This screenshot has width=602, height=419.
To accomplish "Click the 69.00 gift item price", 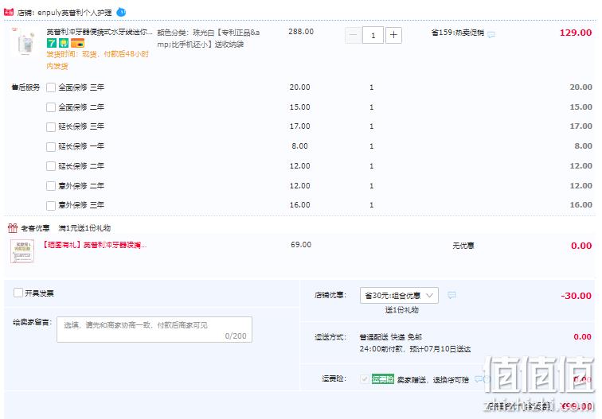I will [301, 245].
